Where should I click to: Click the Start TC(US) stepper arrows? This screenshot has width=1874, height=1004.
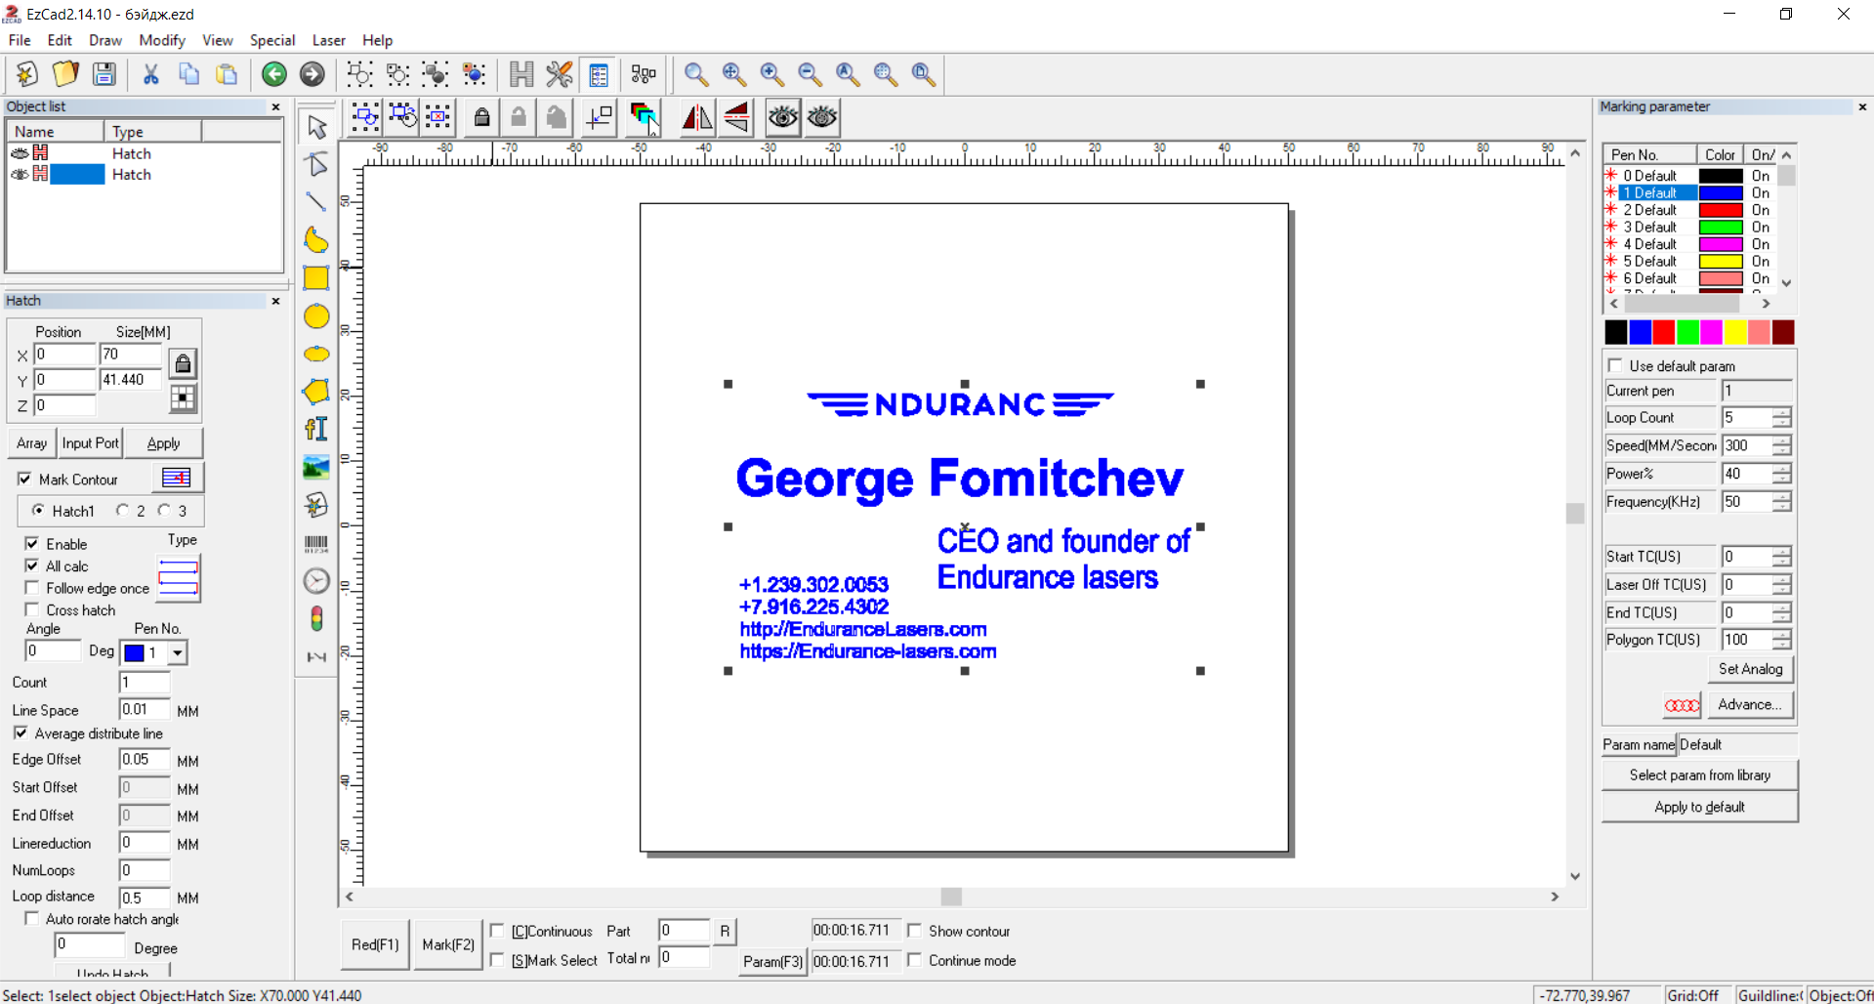point(1782,557)
